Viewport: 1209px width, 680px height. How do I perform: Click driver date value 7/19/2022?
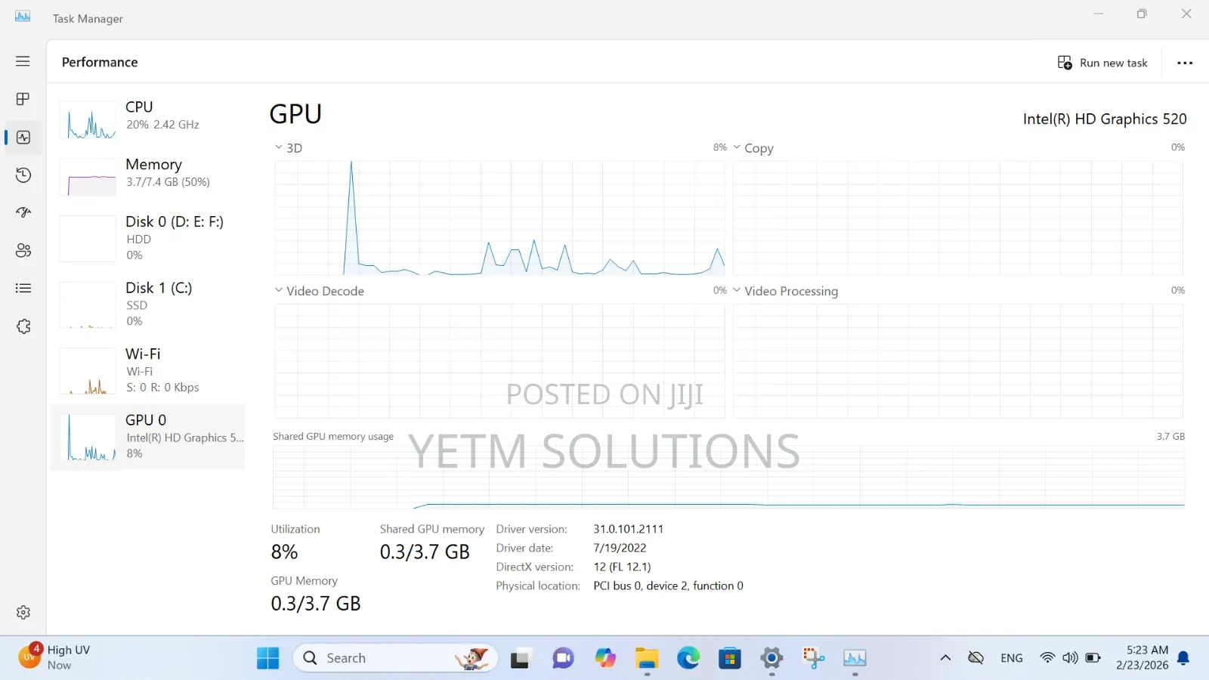[x=620, y=548]
